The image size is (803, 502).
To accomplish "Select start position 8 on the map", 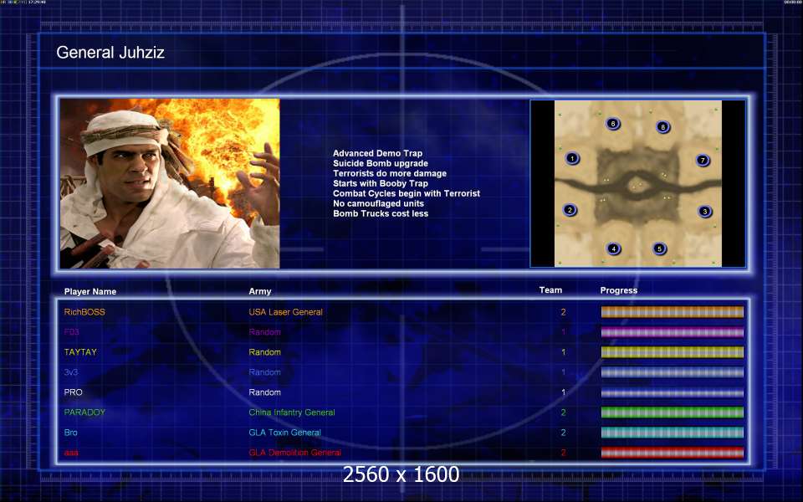I will click(x=662, y=126).
